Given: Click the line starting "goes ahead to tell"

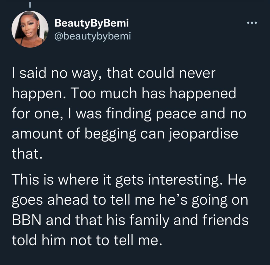Looking at the screenshot, I should coord(129,200).
